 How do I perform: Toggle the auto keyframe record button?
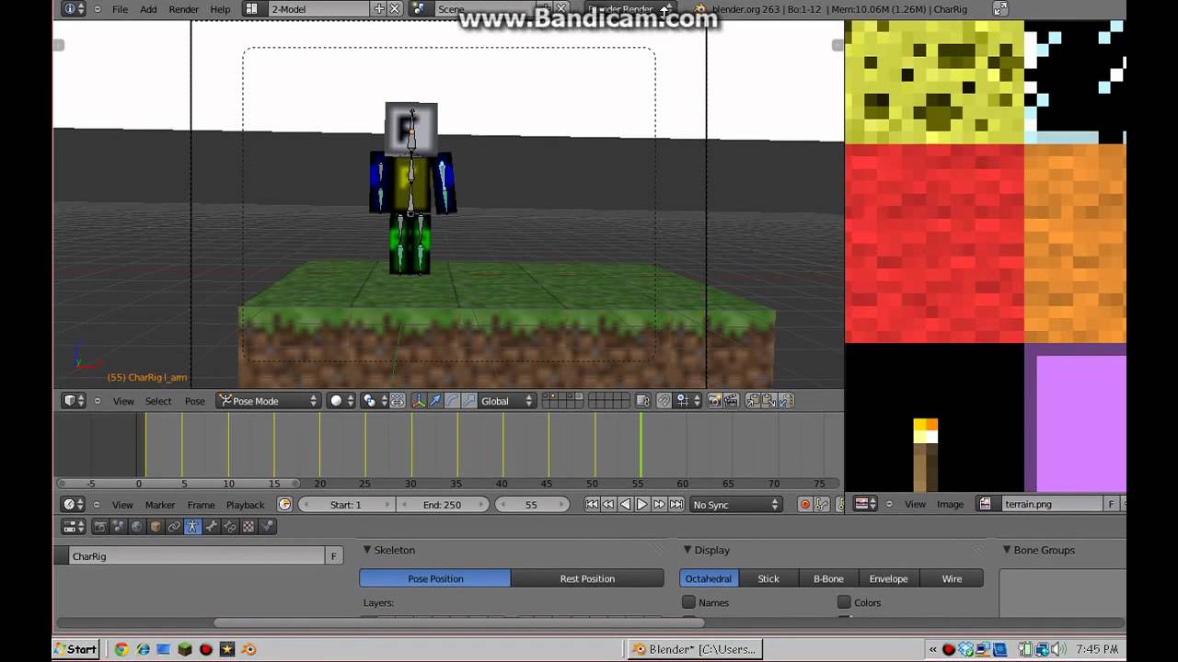click(x=805, y=505)
